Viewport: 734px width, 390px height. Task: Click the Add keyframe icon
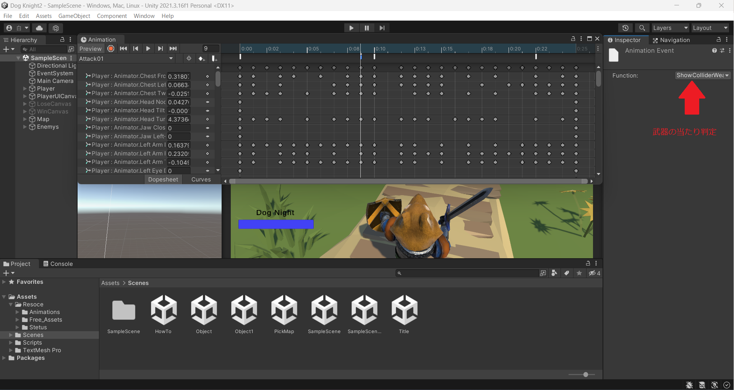(x=201, y=58)
